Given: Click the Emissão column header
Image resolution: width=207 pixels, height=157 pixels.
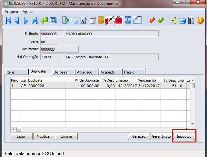Looking at the screenshot, I should pyautogui.click(x=126, y=80).
